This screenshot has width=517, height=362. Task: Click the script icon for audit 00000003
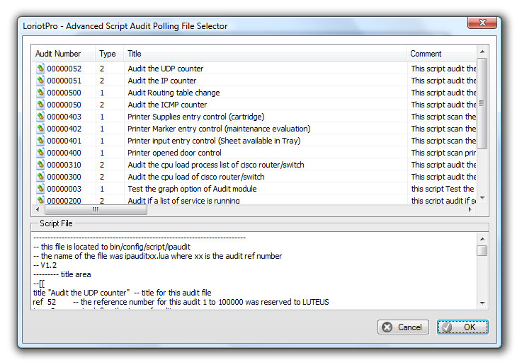[40, 188]
